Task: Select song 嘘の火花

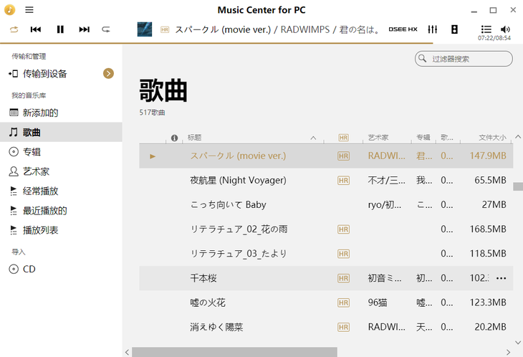Action: coord(326,303)
